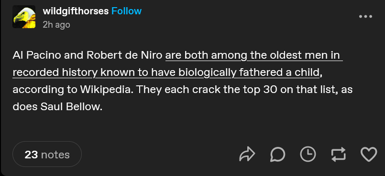This screenshot has height=176, width=385.
Task: Click the 'does Saul Bellow.' line
Action: tap(57, 107)
